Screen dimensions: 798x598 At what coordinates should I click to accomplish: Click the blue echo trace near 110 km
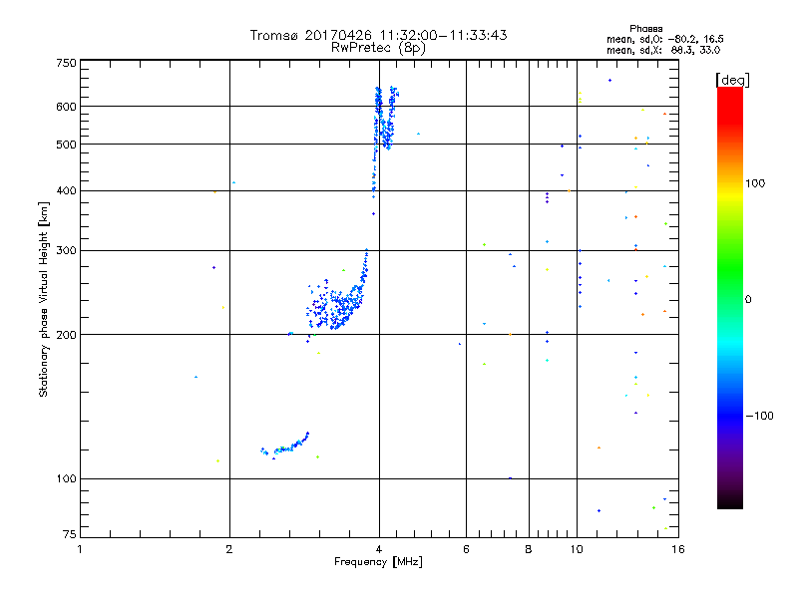[285, 446]
